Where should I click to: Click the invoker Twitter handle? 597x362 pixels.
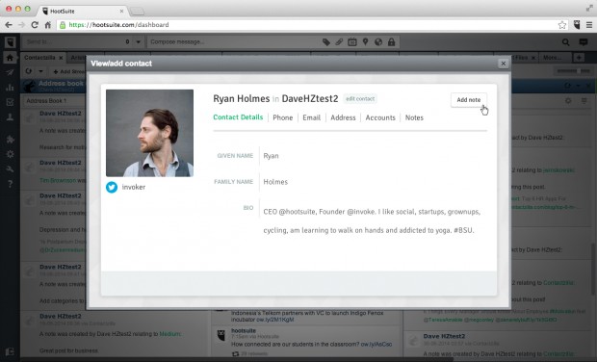click(x=134, y=188)
